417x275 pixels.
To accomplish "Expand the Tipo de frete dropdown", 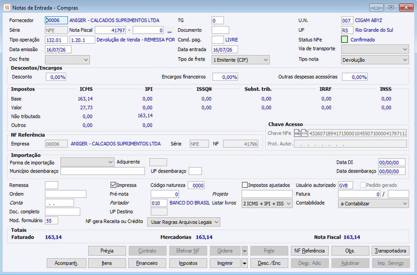I will coord(241,60).
